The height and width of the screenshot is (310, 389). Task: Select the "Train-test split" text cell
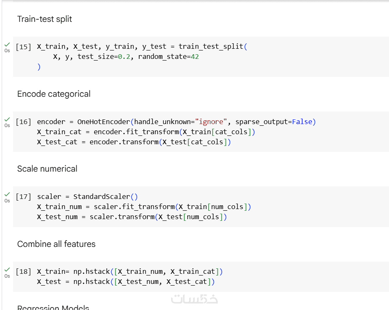pyautogui.click(x=45, y=19)
